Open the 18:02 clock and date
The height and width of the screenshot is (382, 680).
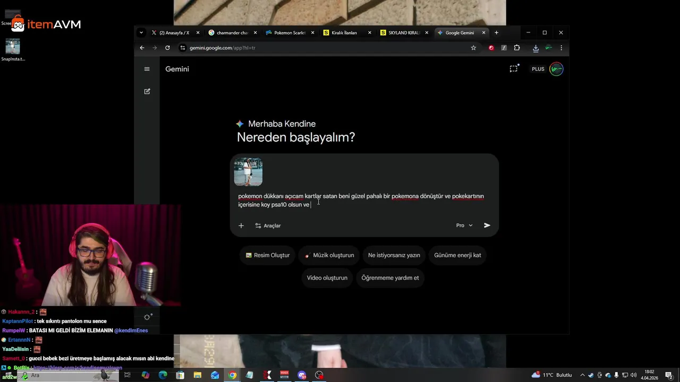click(x=649, y=375)
